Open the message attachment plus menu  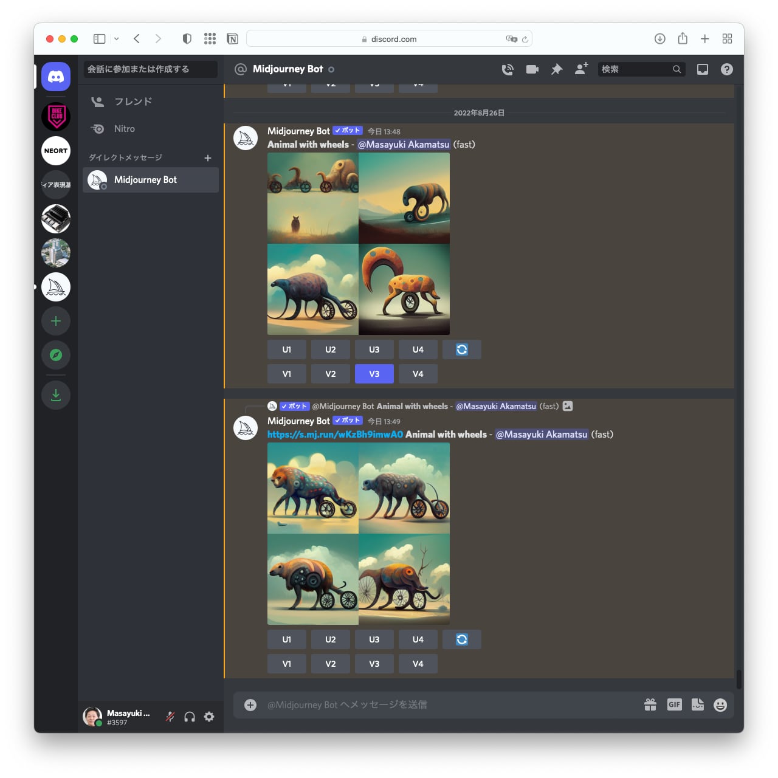(250, 704)
